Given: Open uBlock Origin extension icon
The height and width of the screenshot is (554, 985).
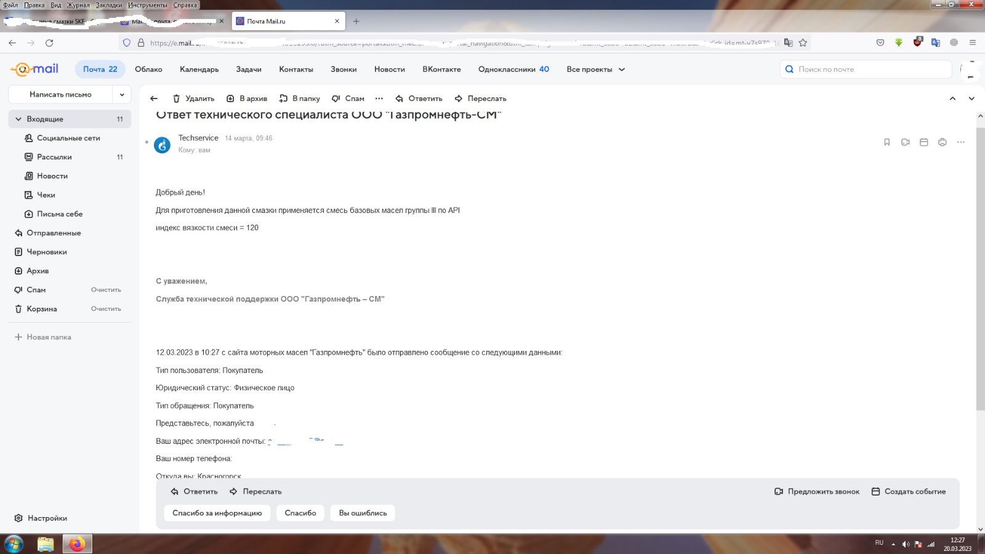Looking at the screenshot, I should [x=917, y=42].
